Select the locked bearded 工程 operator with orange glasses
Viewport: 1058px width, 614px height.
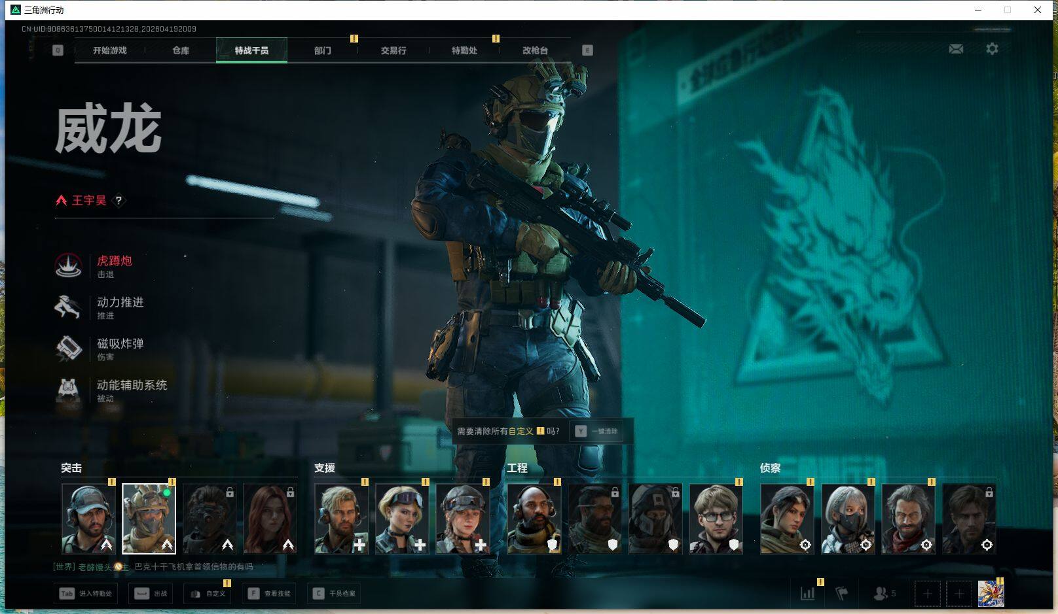coord(594,519)
